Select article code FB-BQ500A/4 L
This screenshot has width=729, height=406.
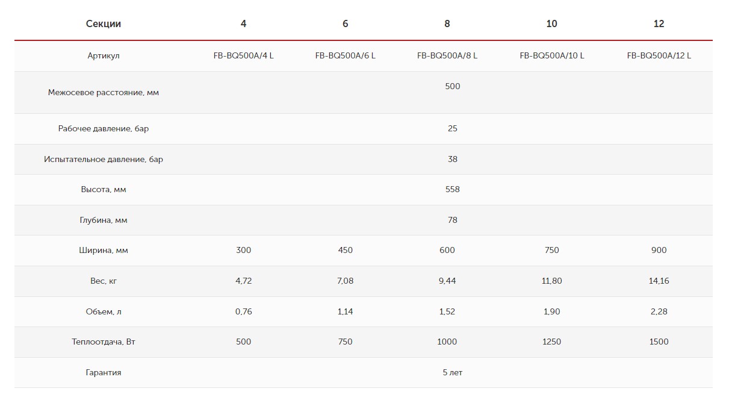(x=243, y=55)
